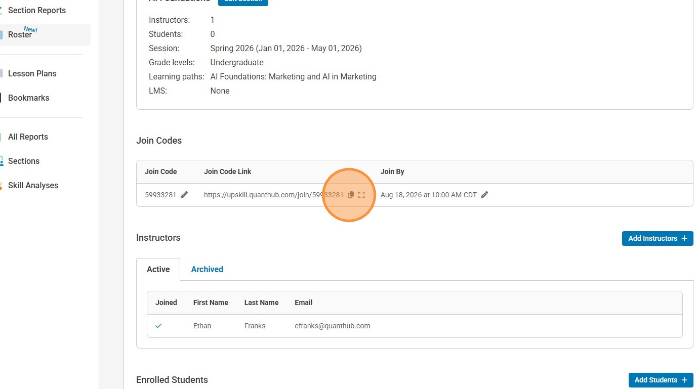Go to Lesson Plans

(32, 73)
